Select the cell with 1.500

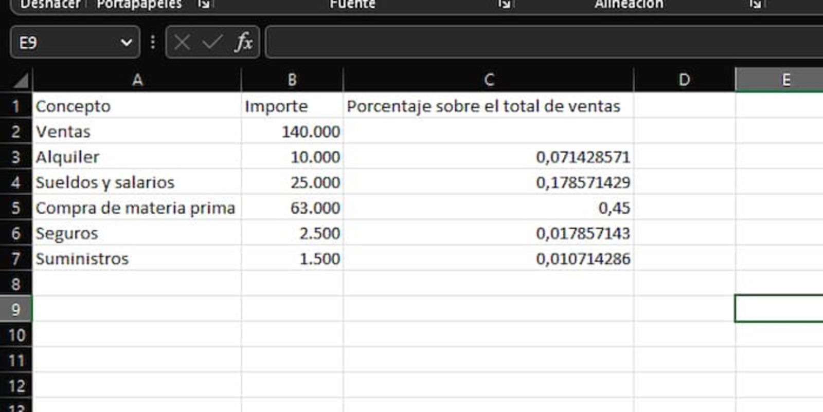click(x=292, y=258)
